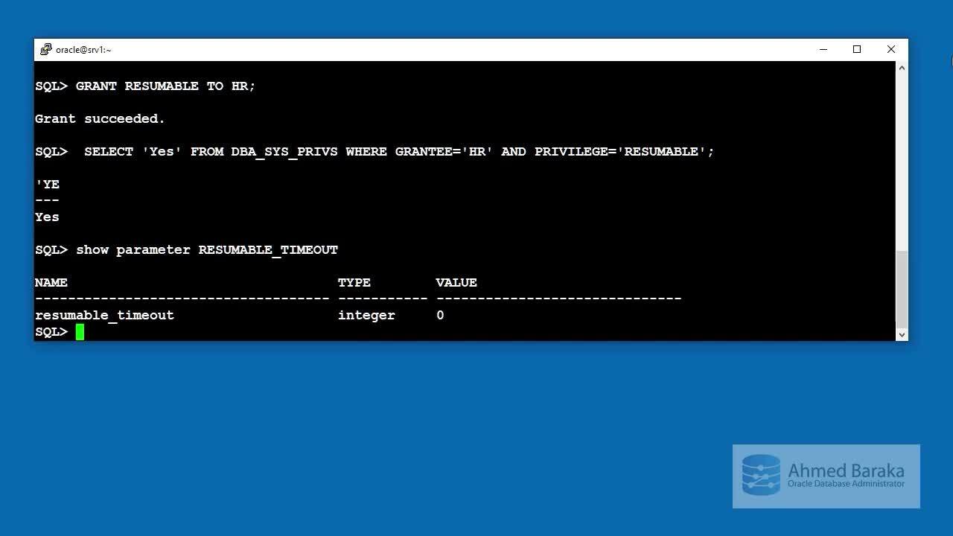Click the 'Grant succeeded.' output message
The height and width of the screenshot is (536, 953).
(100, 119)
